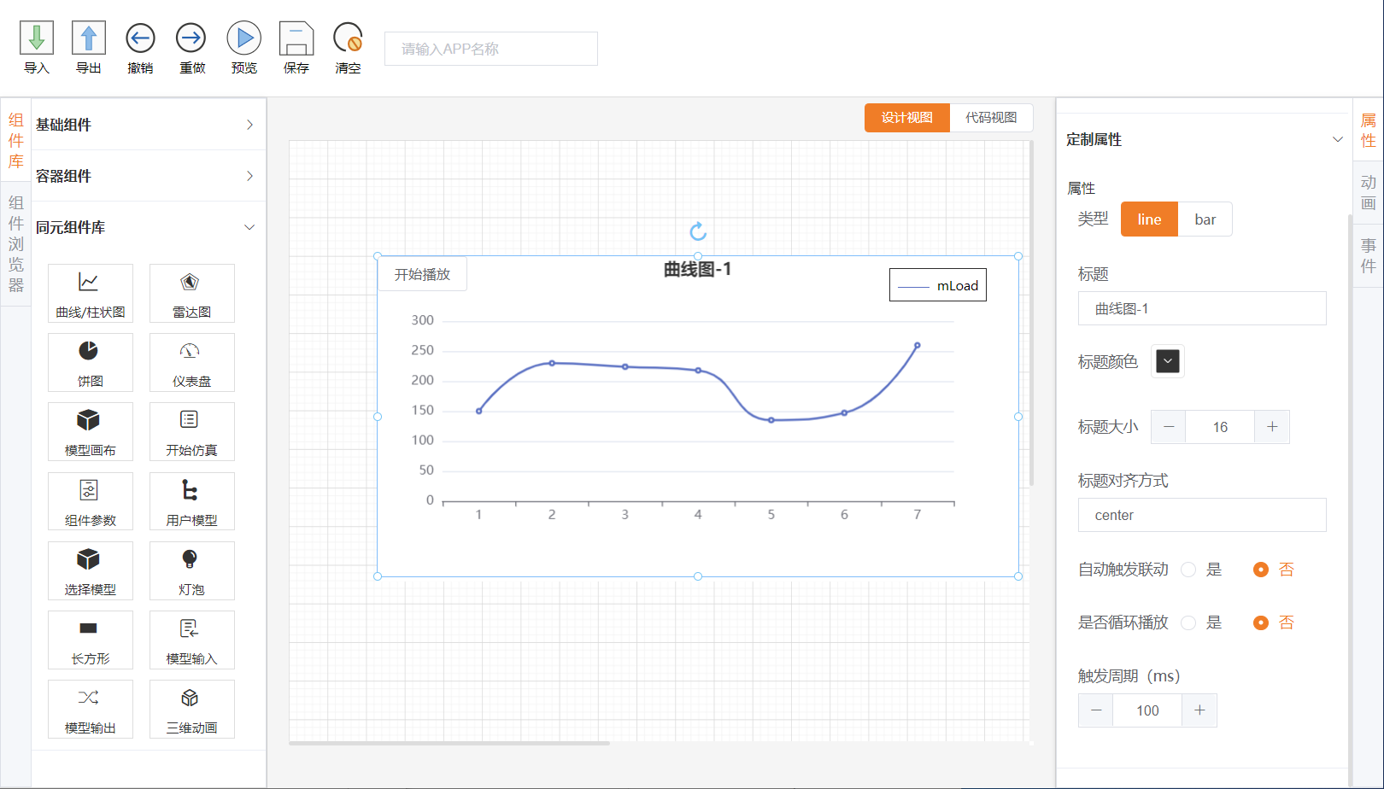Choose line chart type
The image size is (1384, 789).
coord(1149,219)
